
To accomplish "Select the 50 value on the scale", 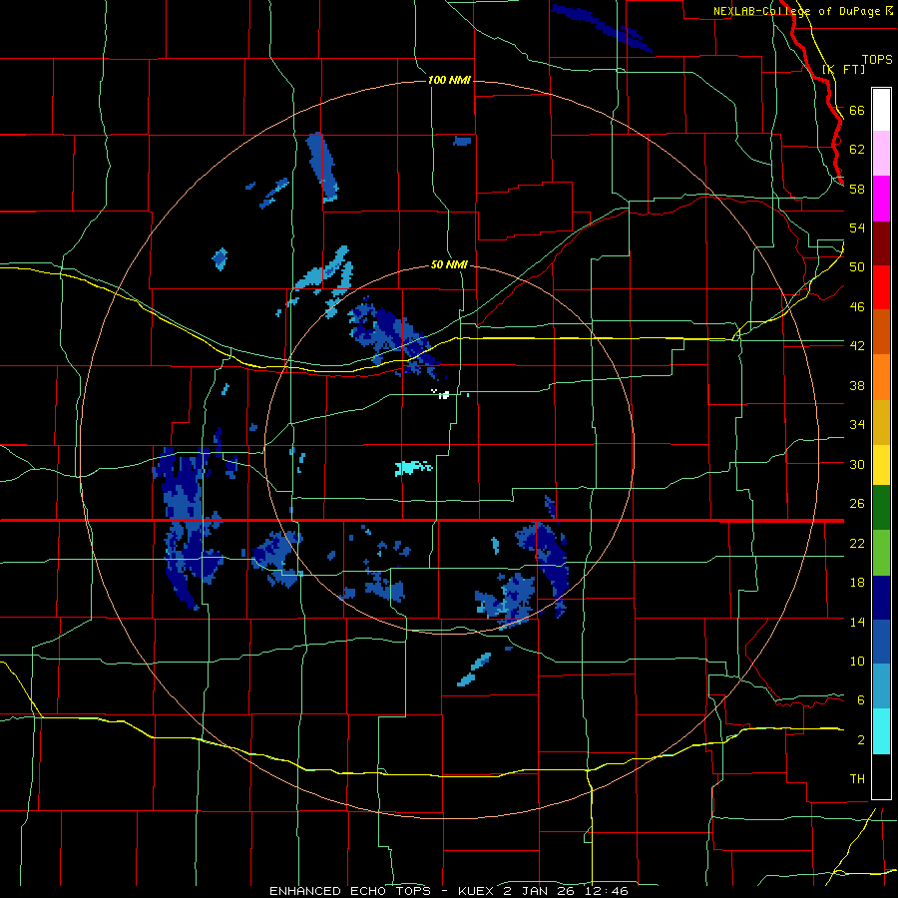I will (857, 267).
